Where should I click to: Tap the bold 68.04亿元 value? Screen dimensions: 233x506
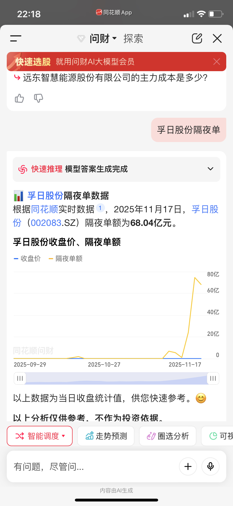coord(151,223)
